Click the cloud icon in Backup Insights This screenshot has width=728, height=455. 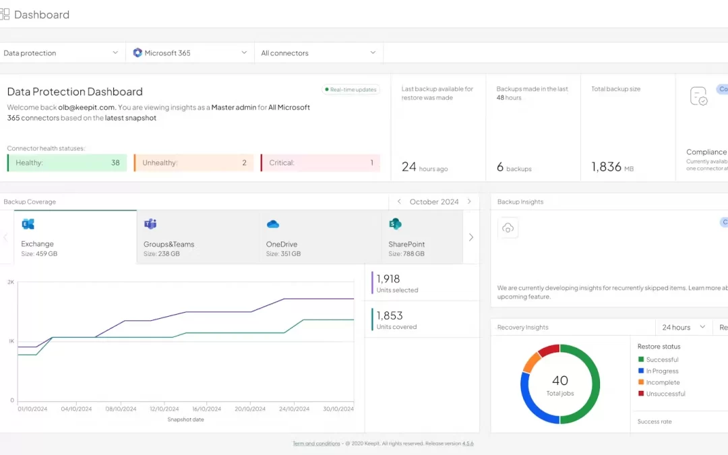[508, 229]
